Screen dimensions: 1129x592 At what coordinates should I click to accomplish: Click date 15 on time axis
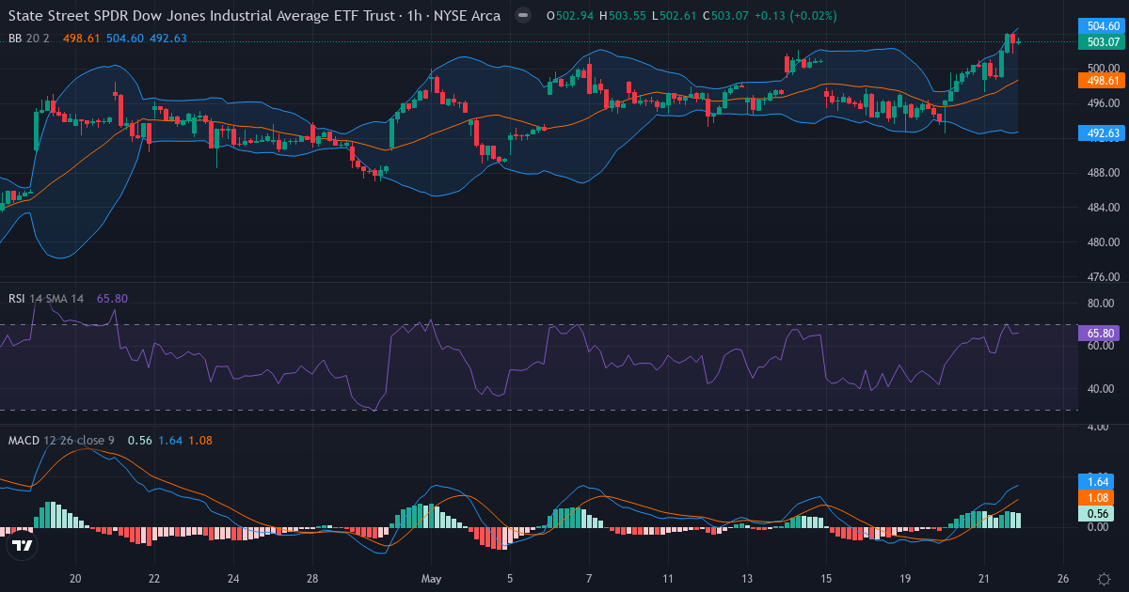(x=826, y=578)
